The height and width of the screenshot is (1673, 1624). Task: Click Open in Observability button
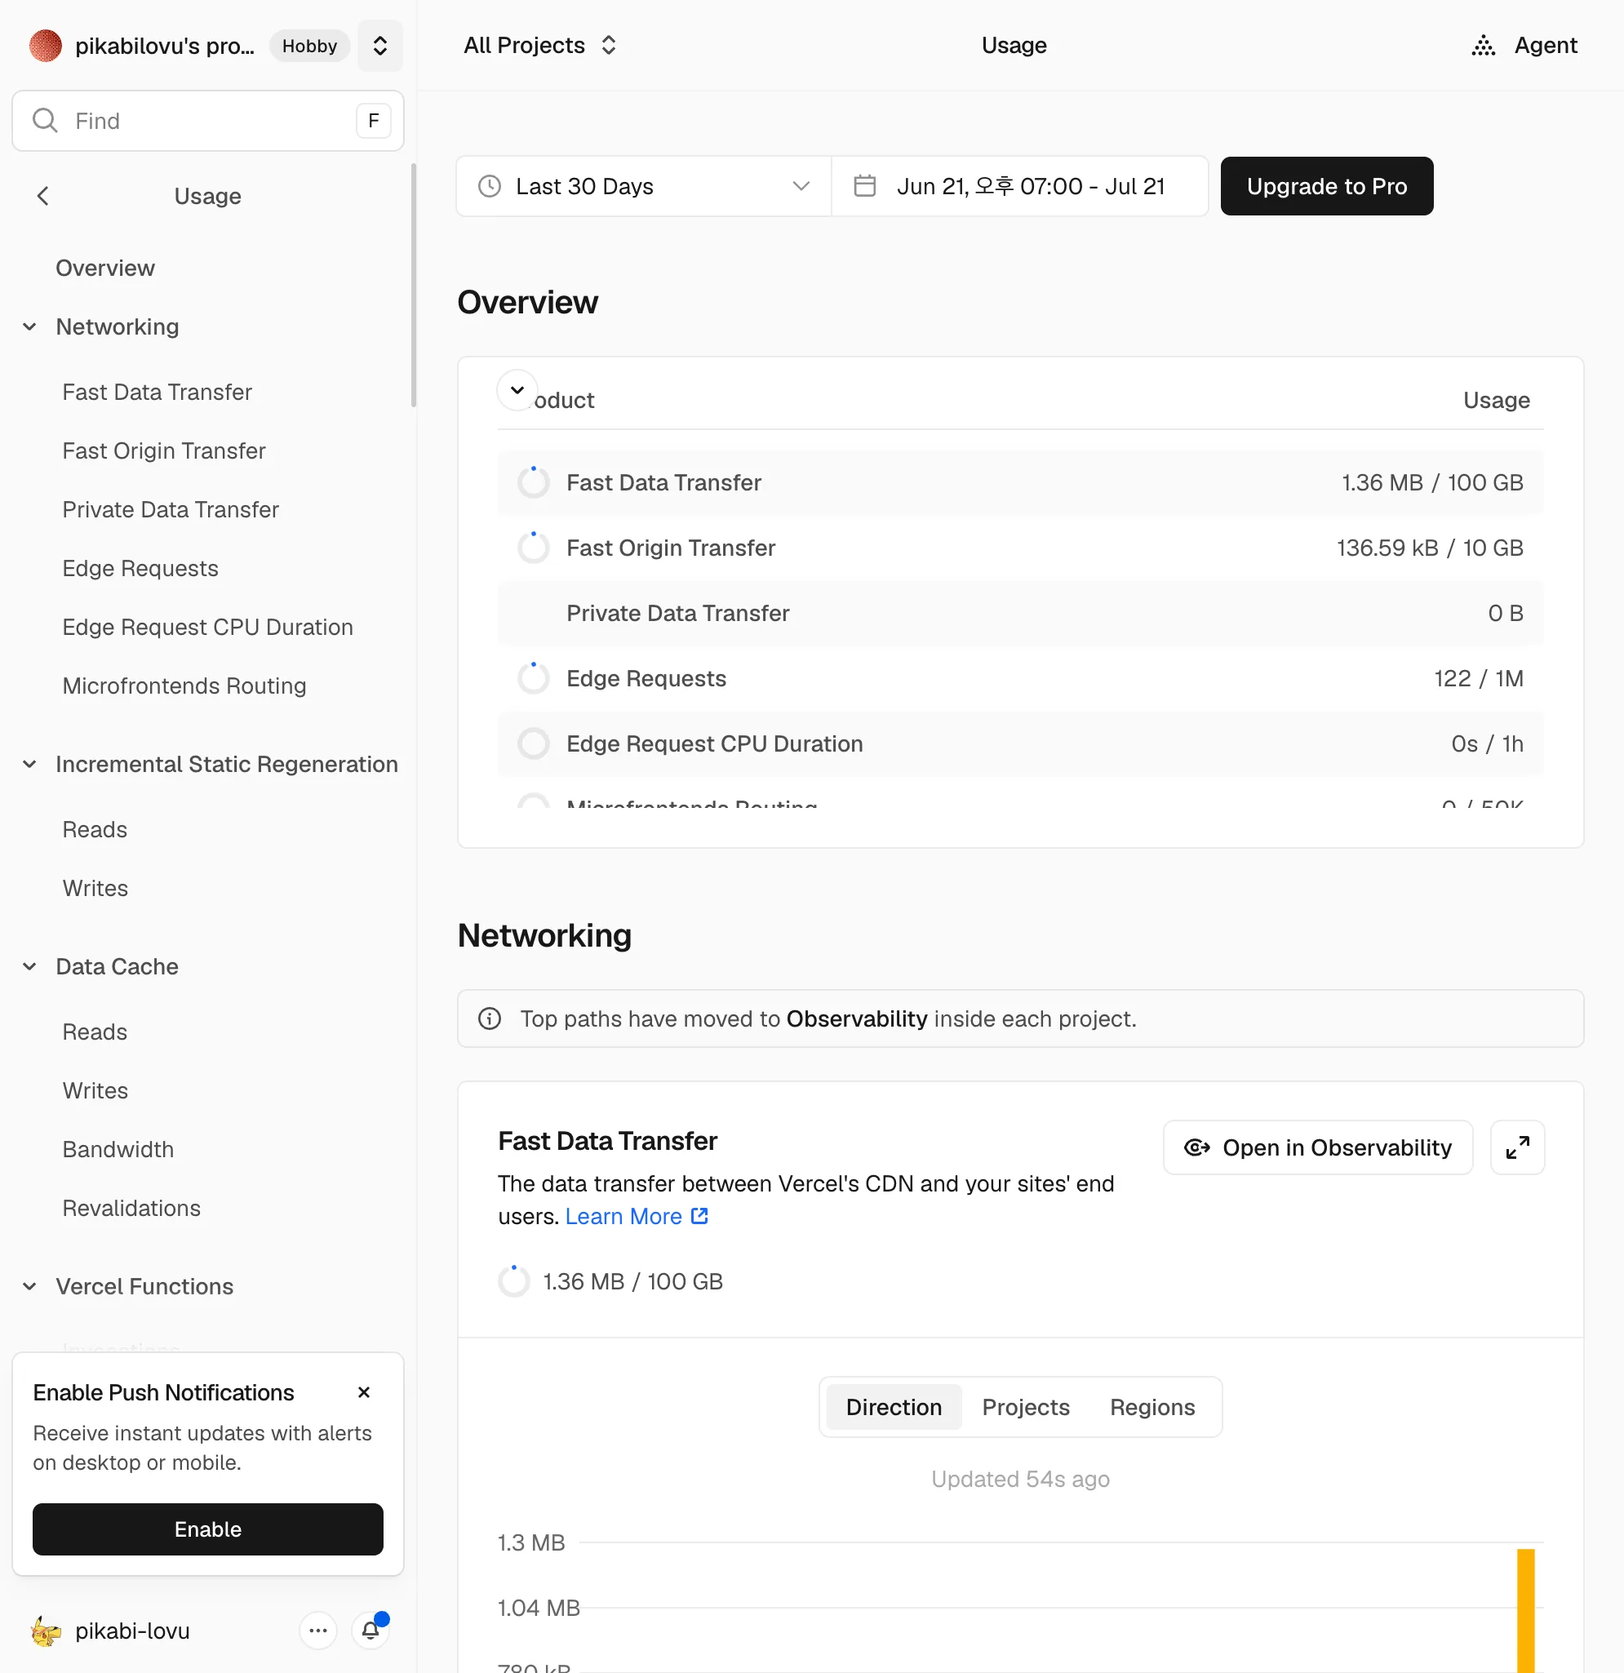pyautogui.click(x=1318, y=1148)
